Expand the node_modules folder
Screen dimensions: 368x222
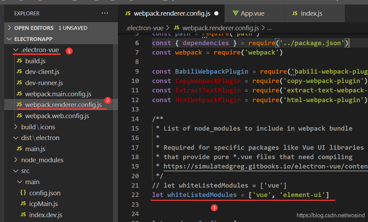[x=16, y=160]
